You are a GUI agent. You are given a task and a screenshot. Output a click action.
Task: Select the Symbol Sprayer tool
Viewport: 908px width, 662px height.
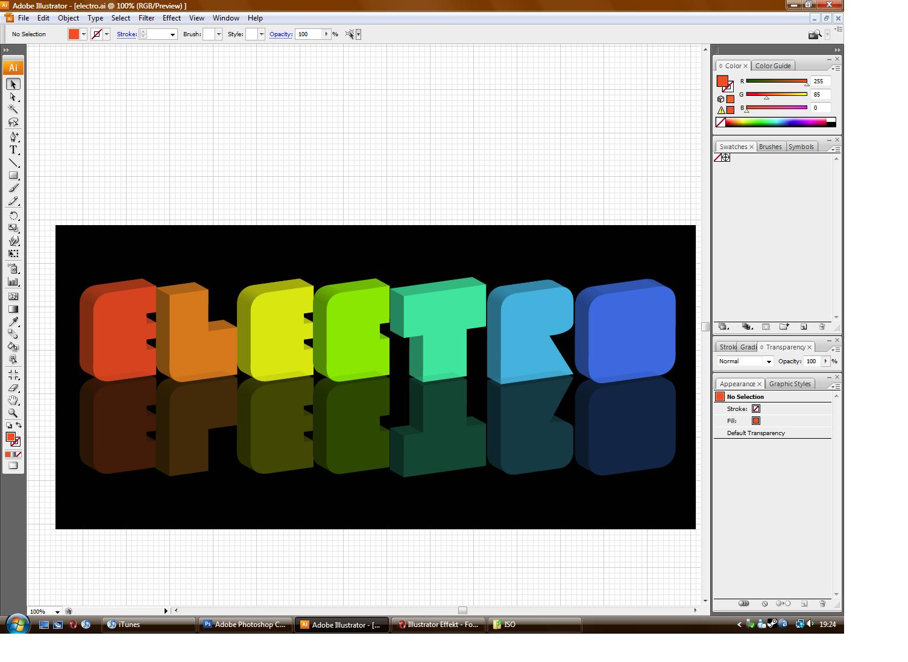(x=13, y=269)
